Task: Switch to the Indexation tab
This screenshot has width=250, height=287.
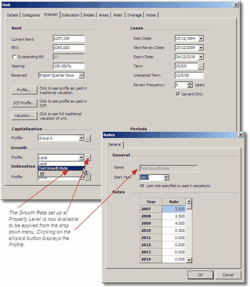Action: 70,15
